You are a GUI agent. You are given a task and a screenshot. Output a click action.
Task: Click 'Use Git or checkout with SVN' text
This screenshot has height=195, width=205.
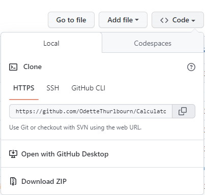coord(75,127)
